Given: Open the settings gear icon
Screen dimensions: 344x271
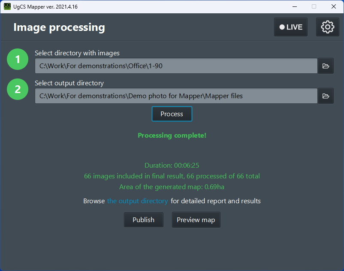Looking at the screenshot, I should 327,27.
